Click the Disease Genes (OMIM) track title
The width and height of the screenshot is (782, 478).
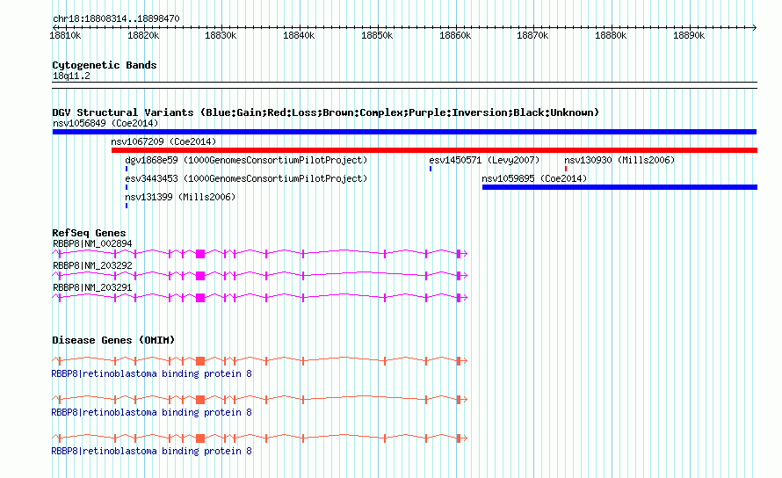coord(113,340)
